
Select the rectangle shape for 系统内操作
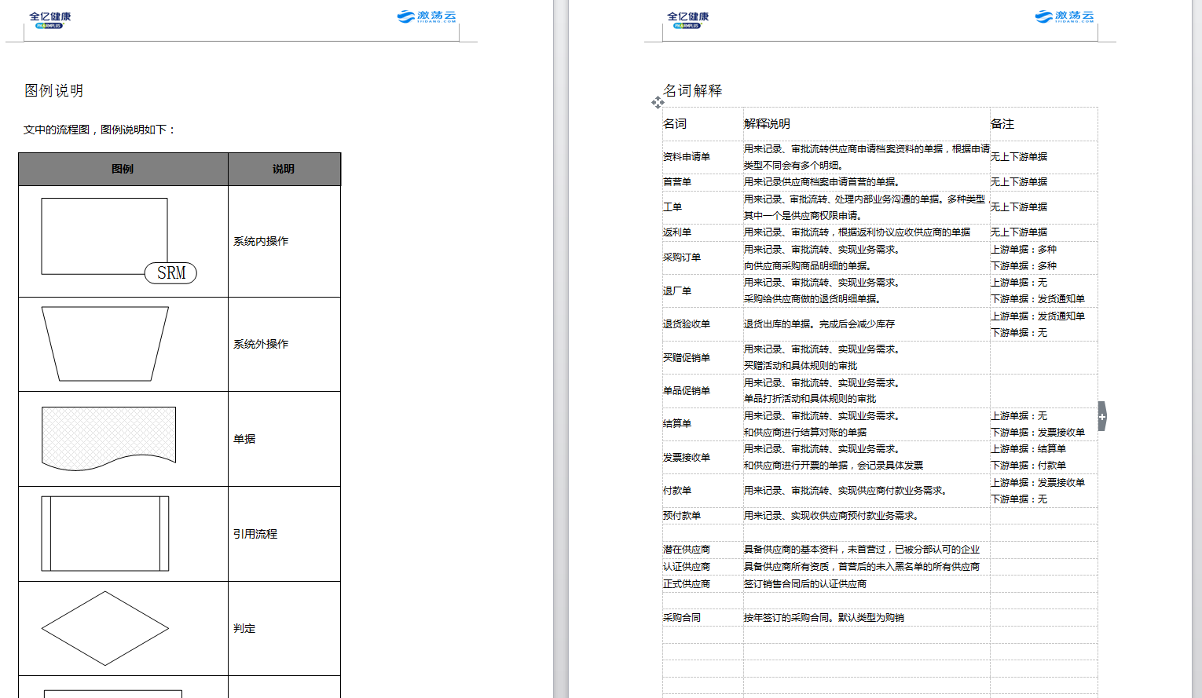[x=104, y=236]
